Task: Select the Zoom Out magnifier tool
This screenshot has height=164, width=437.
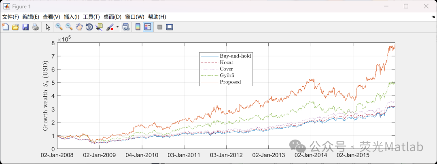Action: (x=69, y=27)
